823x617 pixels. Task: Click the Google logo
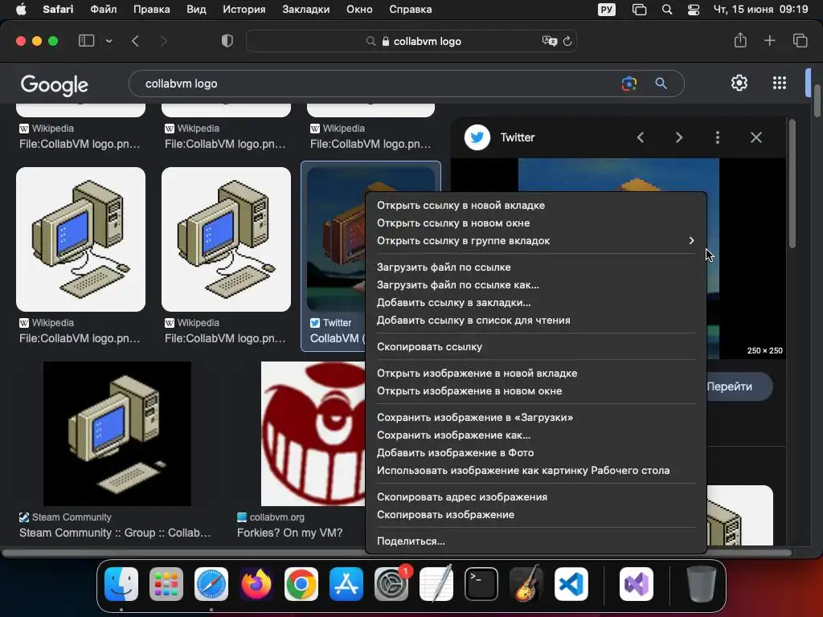pos(55,84)
